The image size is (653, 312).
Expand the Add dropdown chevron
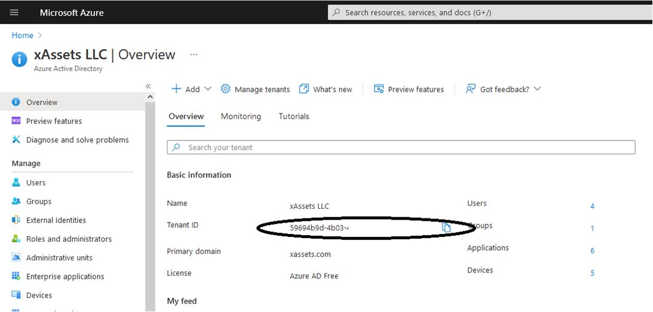pyautogui.click(x=208, y=89)
